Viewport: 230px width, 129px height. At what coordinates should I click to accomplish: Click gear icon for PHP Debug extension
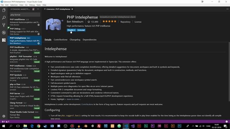[x=38, y=34]
